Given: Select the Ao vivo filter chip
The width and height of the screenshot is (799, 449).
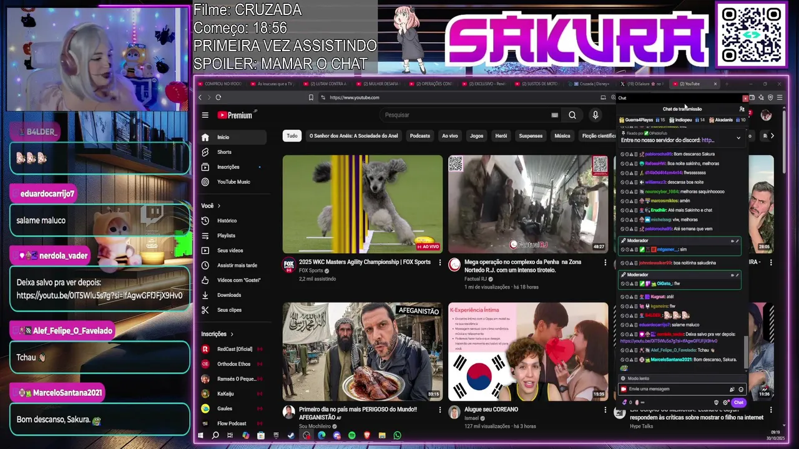Looking at the screenshot, I should click(449, 136).
